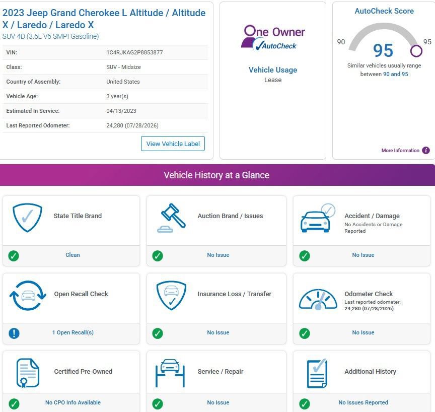Click the Odometer Check gauge icon
Screen dimensions: 435x412
click(x=318, y=299)
